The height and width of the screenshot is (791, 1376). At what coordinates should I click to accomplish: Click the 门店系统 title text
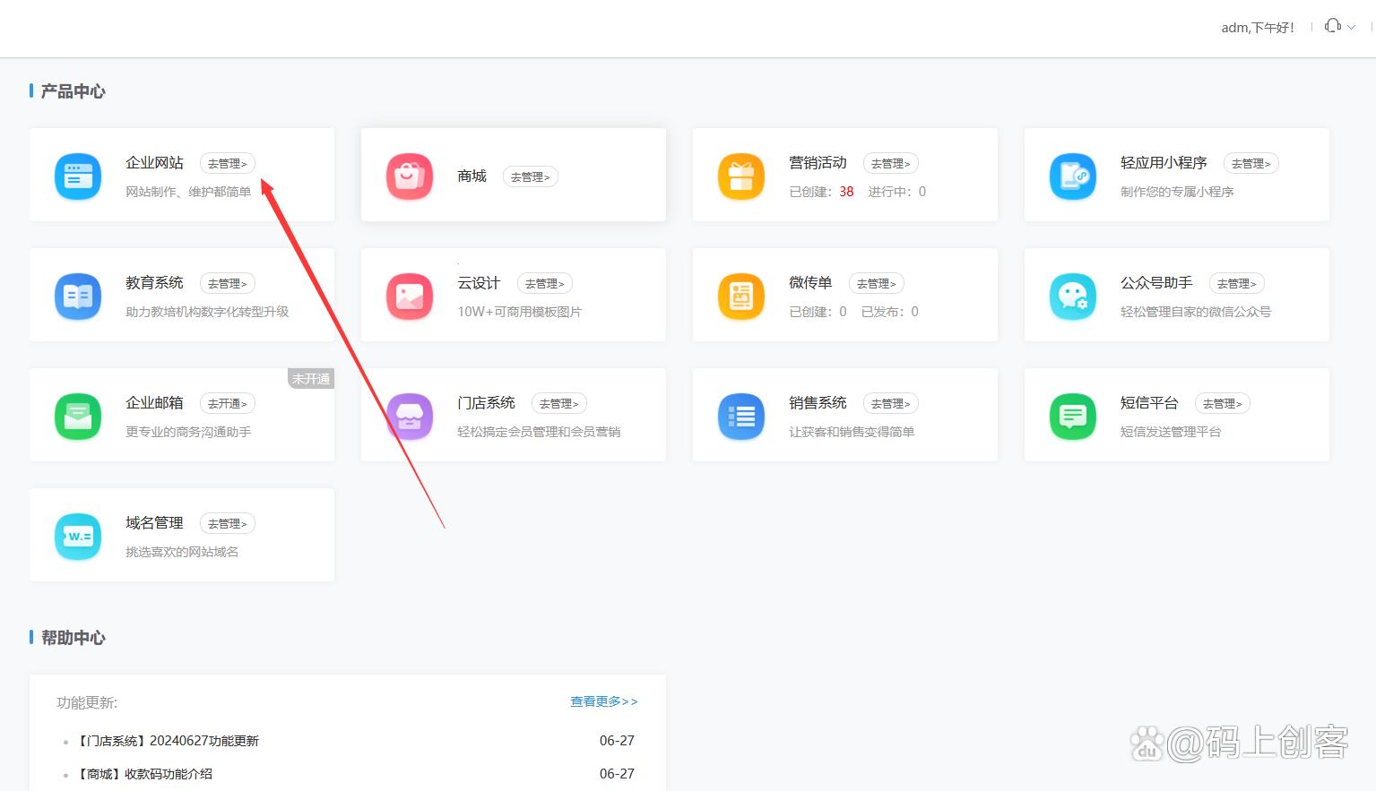486,402
